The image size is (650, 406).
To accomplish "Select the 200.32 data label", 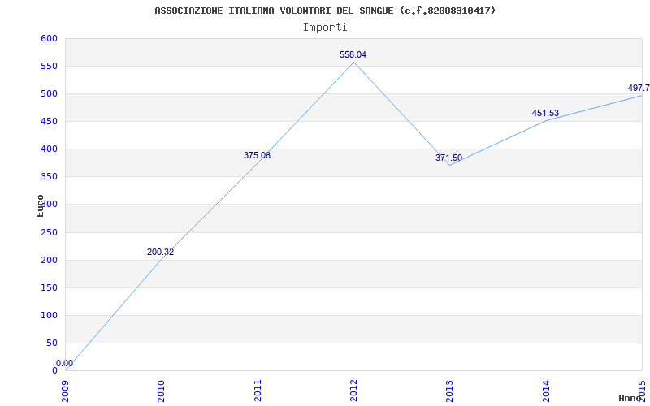I will click(160, 252).
